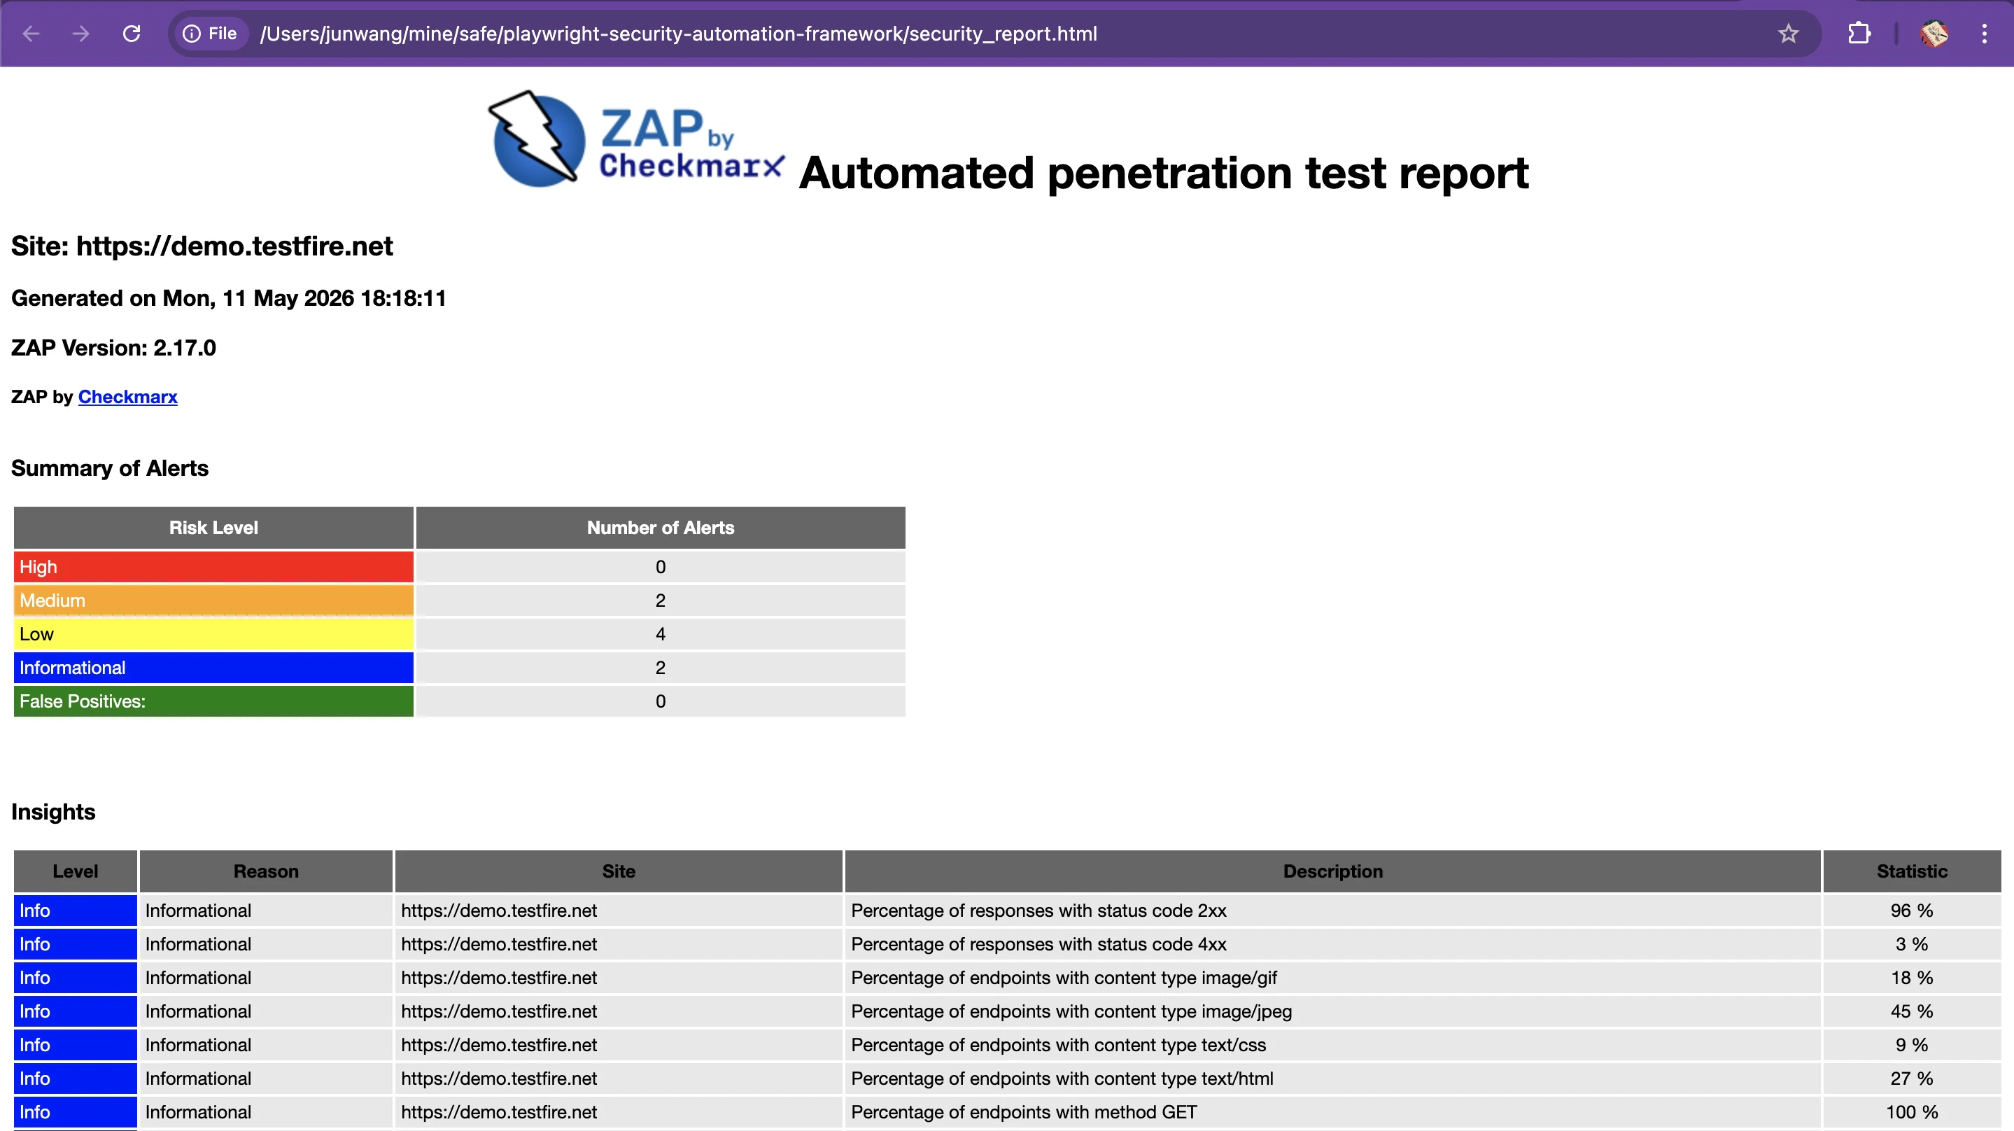Click the Informational reason in the 4xx row
The image size is (2014, 1131).
[x=198, y=944]
